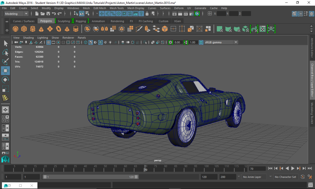Viewport: 315px width, 189px height.
Task: Click the playback end time field showing 200
Action: click(226, 177)
